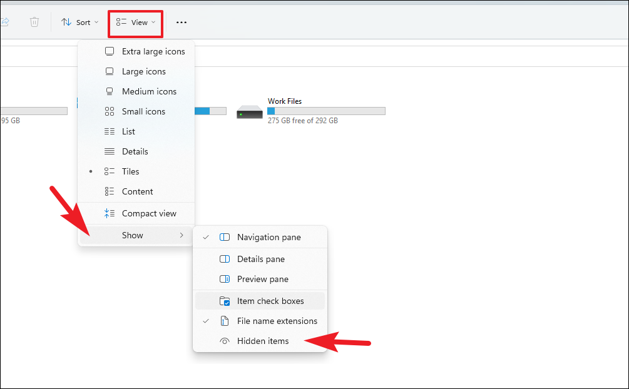Click the Delete icon in the toolbar
This screenshot has height=389, width=629.
coord(34,22)
